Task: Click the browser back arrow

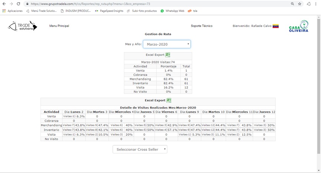Action: pyautogui.click(x=4, y=4)
